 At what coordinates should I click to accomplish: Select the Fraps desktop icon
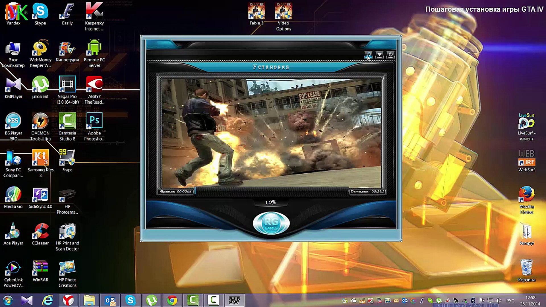click(x=67, y=161)
